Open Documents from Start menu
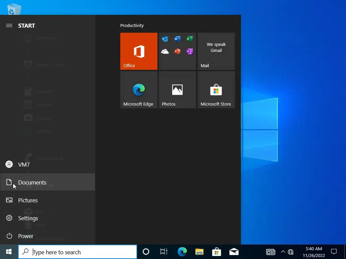This screenshot has width=346, height=259. click(x=47, y=182)
